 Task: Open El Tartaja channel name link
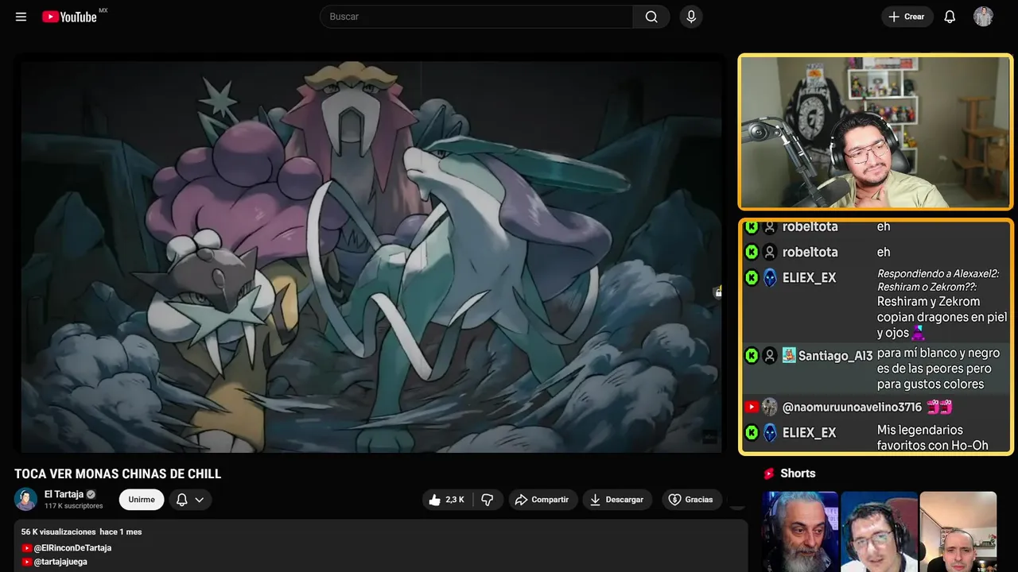click(64, 494)
